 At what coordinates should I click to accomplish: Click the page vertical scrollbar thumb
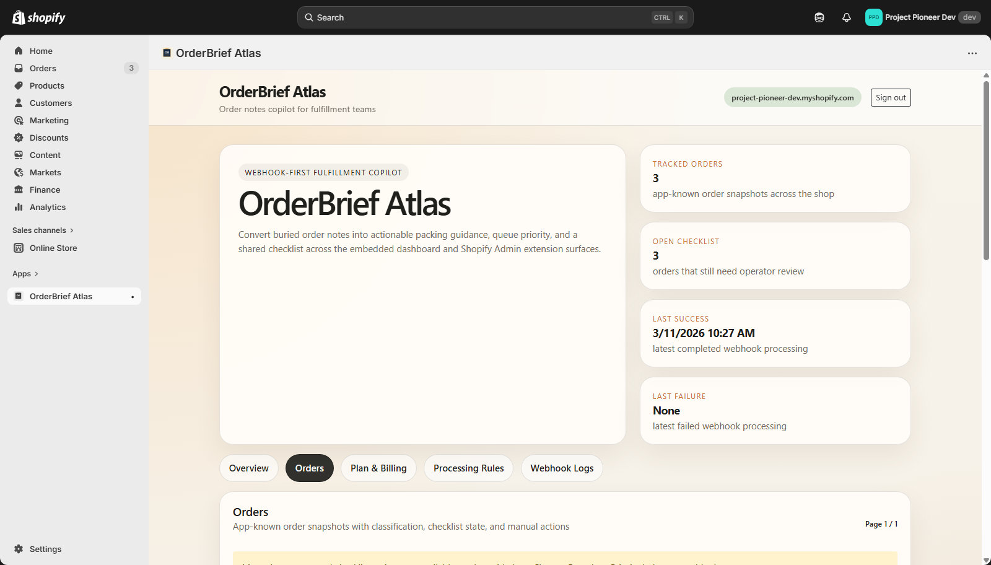(986, 170)
